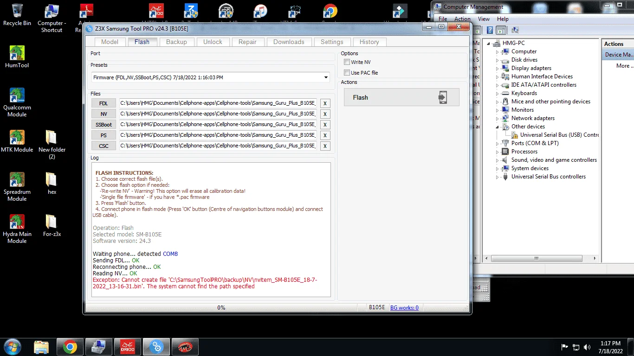
Task: Clear the FDL file path with X
Action: pyautogui.click(x=325, y=103)
